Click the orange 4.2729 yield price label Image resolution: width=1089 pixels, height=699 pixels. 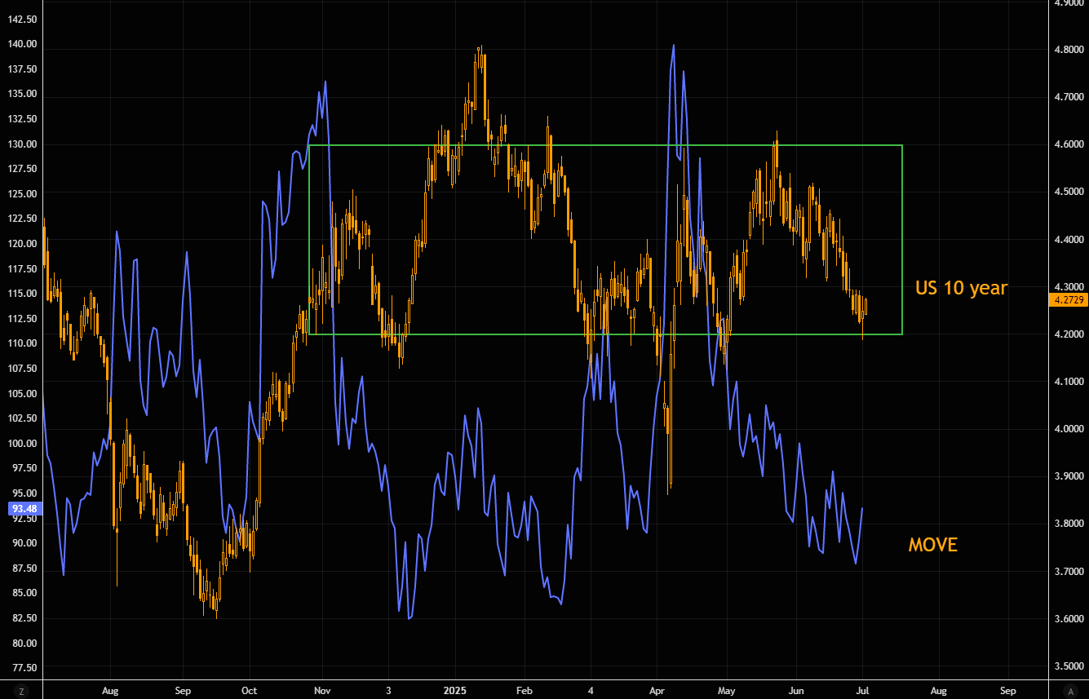[x=1068, y=300]
